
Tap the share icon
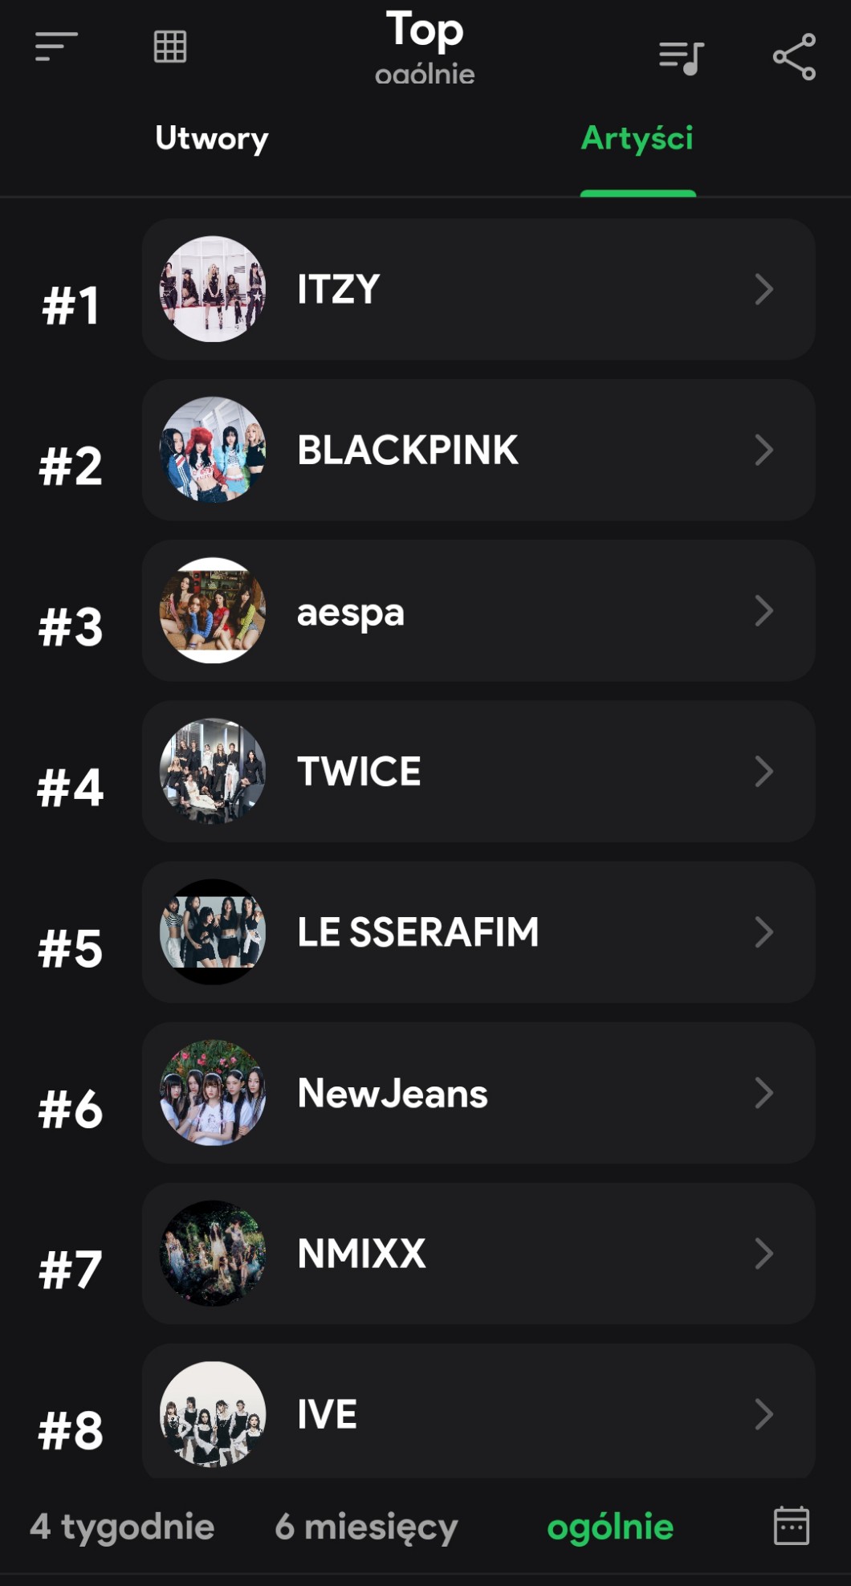(794, 57)
